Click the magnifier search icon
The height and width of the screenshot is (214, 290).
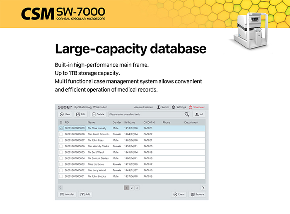[187, 114]
